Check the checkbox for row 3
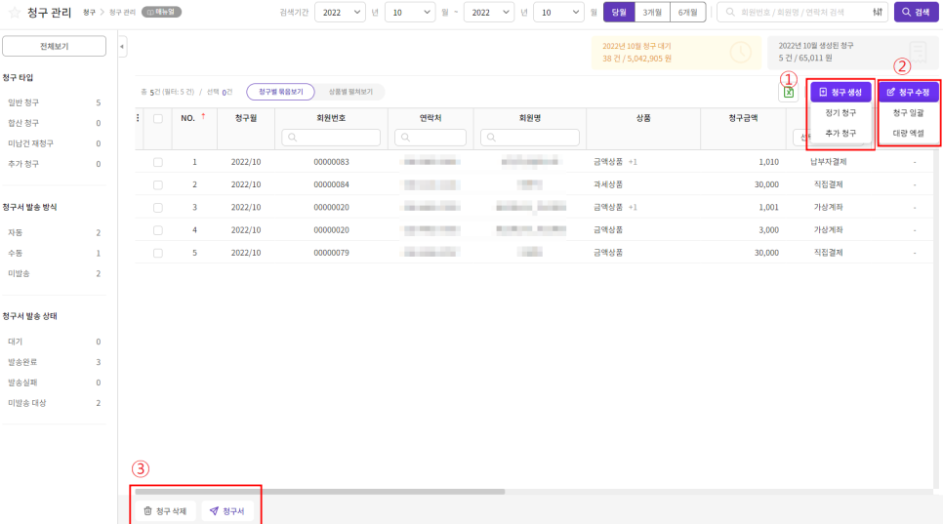This screenshot has height=524, width=943. click(157, 208)
